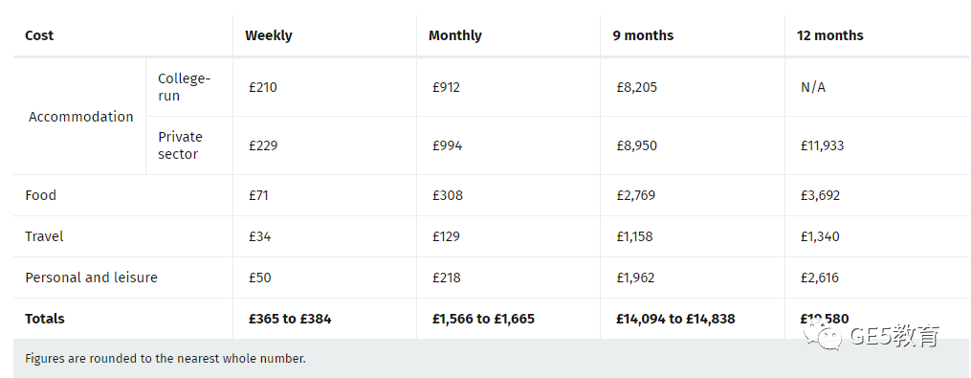Select the £365 to £384 totals cell
This screenshot has height=378, width=971.
click(x=290, y=319)
